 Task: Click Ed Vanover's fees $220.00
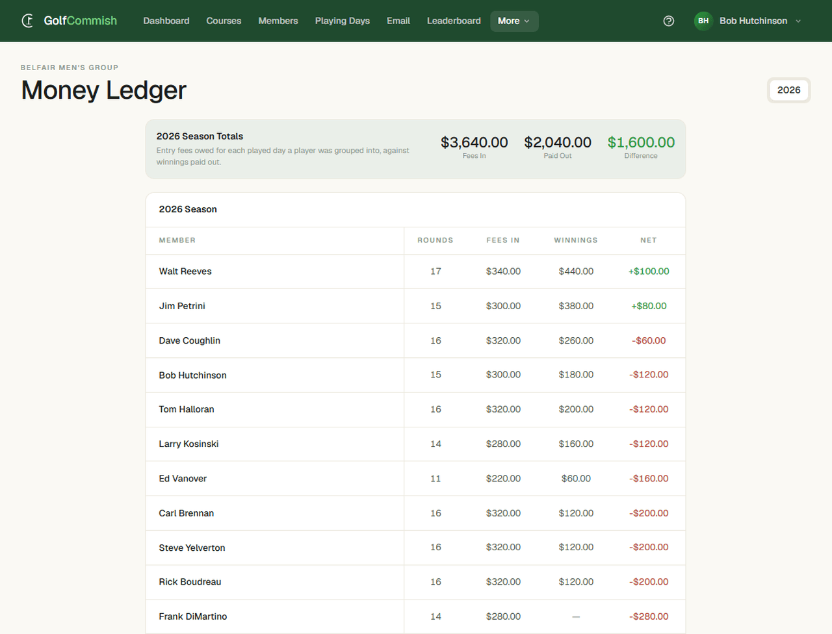(503, 479)
